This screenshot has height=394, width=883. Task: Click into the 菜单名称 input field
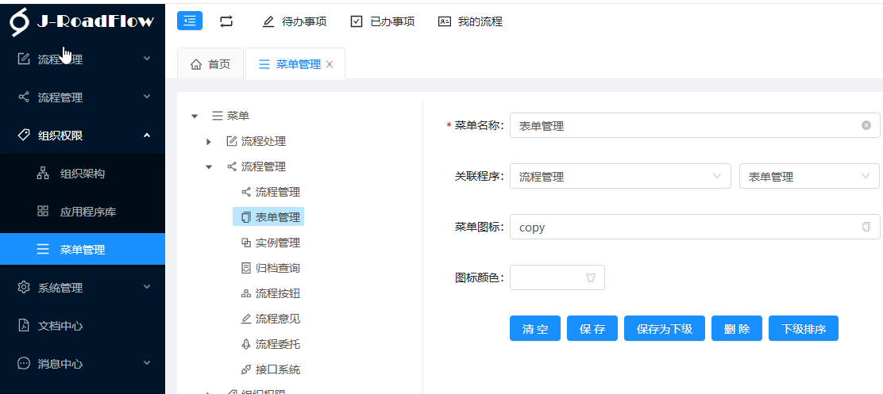click(x=695, y=125)
